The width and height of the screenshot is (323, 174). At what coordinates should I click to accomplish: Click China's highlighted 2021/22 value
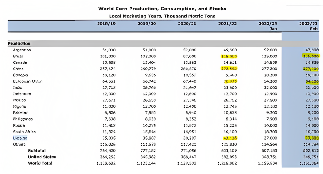click(x=229, y=69)
